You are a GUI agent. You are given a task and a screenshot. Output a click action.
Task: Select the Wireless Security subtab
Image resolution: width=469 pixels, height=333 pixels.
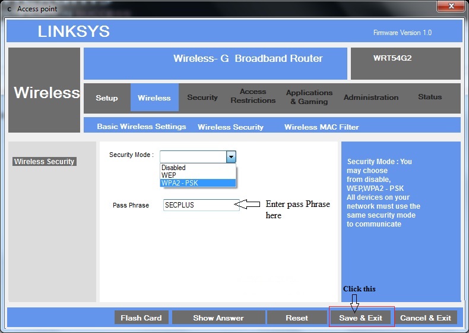pos(230,127)
